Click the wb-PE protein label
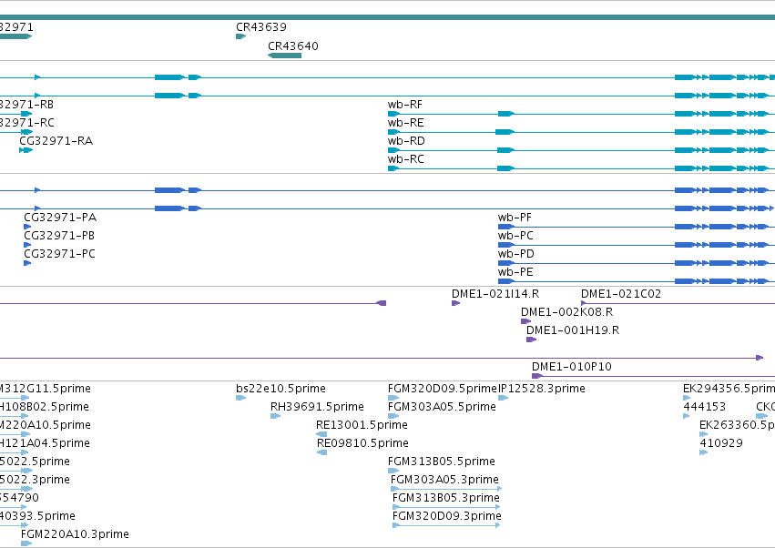The width and height of the screenshot is (775, 548). click(x=515, y=272)
